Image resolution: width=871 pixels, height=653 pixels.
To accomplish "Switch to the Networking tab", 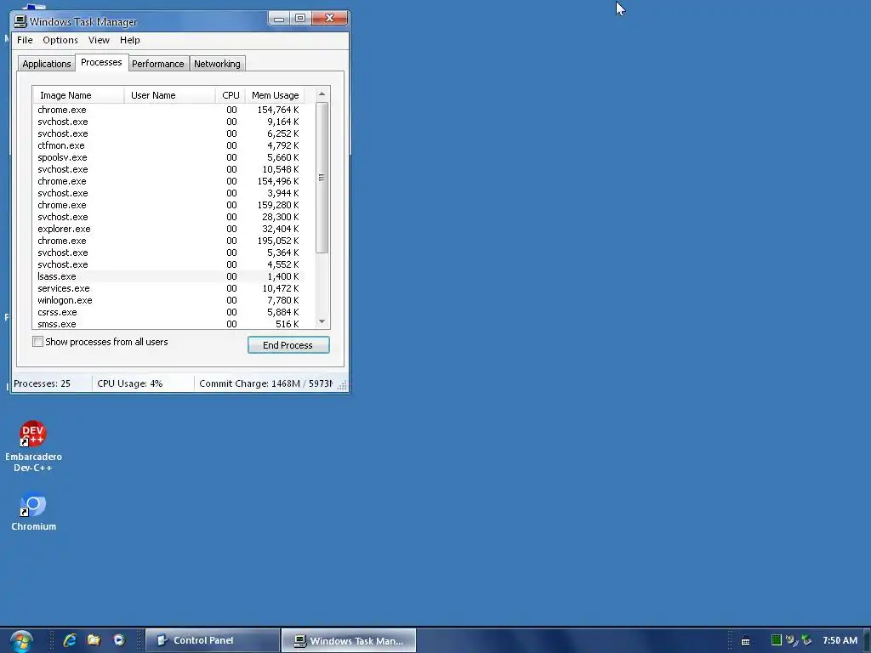I will (217, 63).
